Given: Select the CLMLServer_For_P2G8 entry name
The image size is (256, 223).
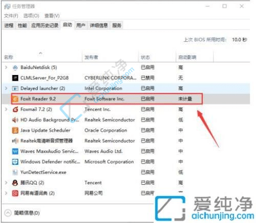Looking at the screenshot, I should point(45,78).
